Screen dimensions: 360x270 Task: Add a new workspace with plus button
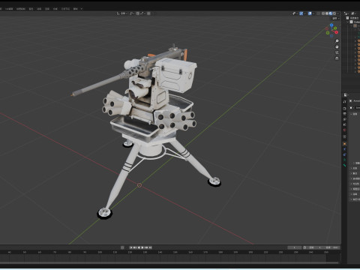pyautogui.click(x=82, y=9)
